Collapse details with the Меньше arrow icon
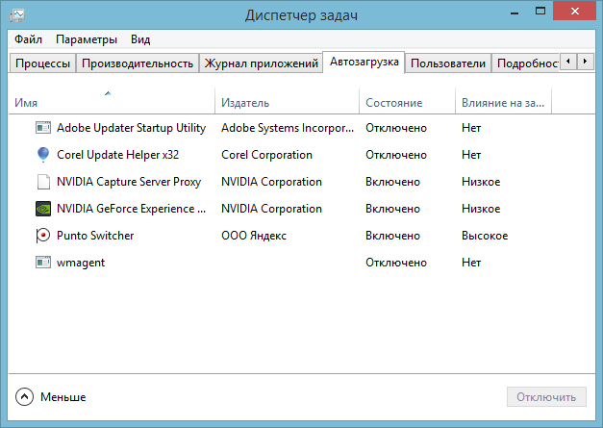The height and width of the screenshot is (428, 603). tap(25, 396)
